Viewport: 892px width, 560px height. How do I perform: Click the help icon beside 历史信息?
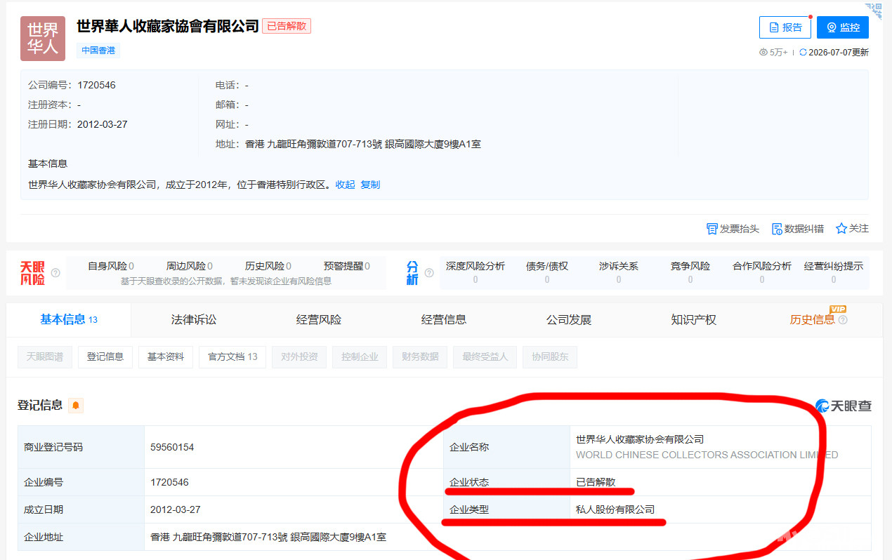tap(843, 320)
